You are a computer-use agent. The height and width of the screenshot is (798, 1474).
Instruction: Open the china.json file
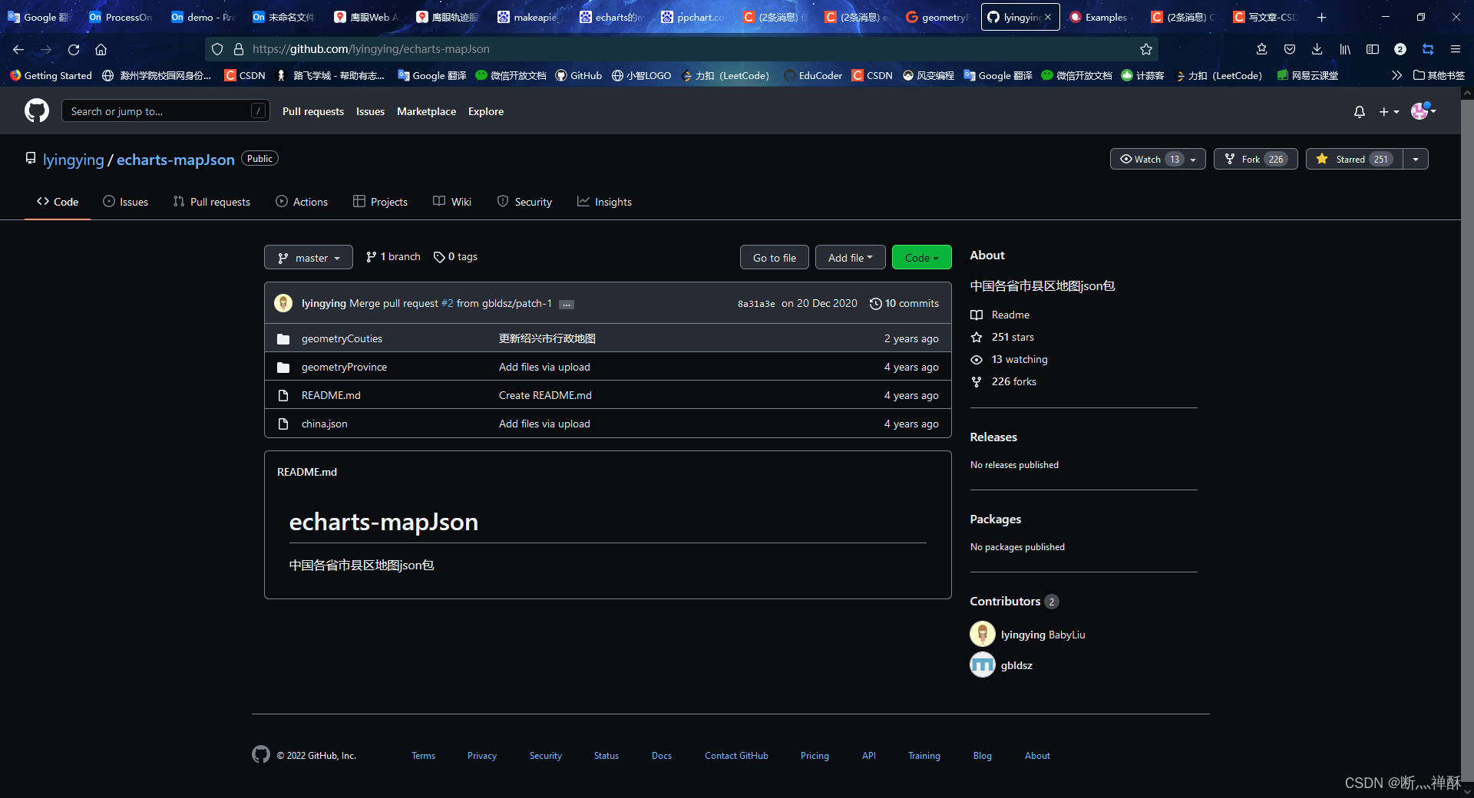[x=324, y=424]
